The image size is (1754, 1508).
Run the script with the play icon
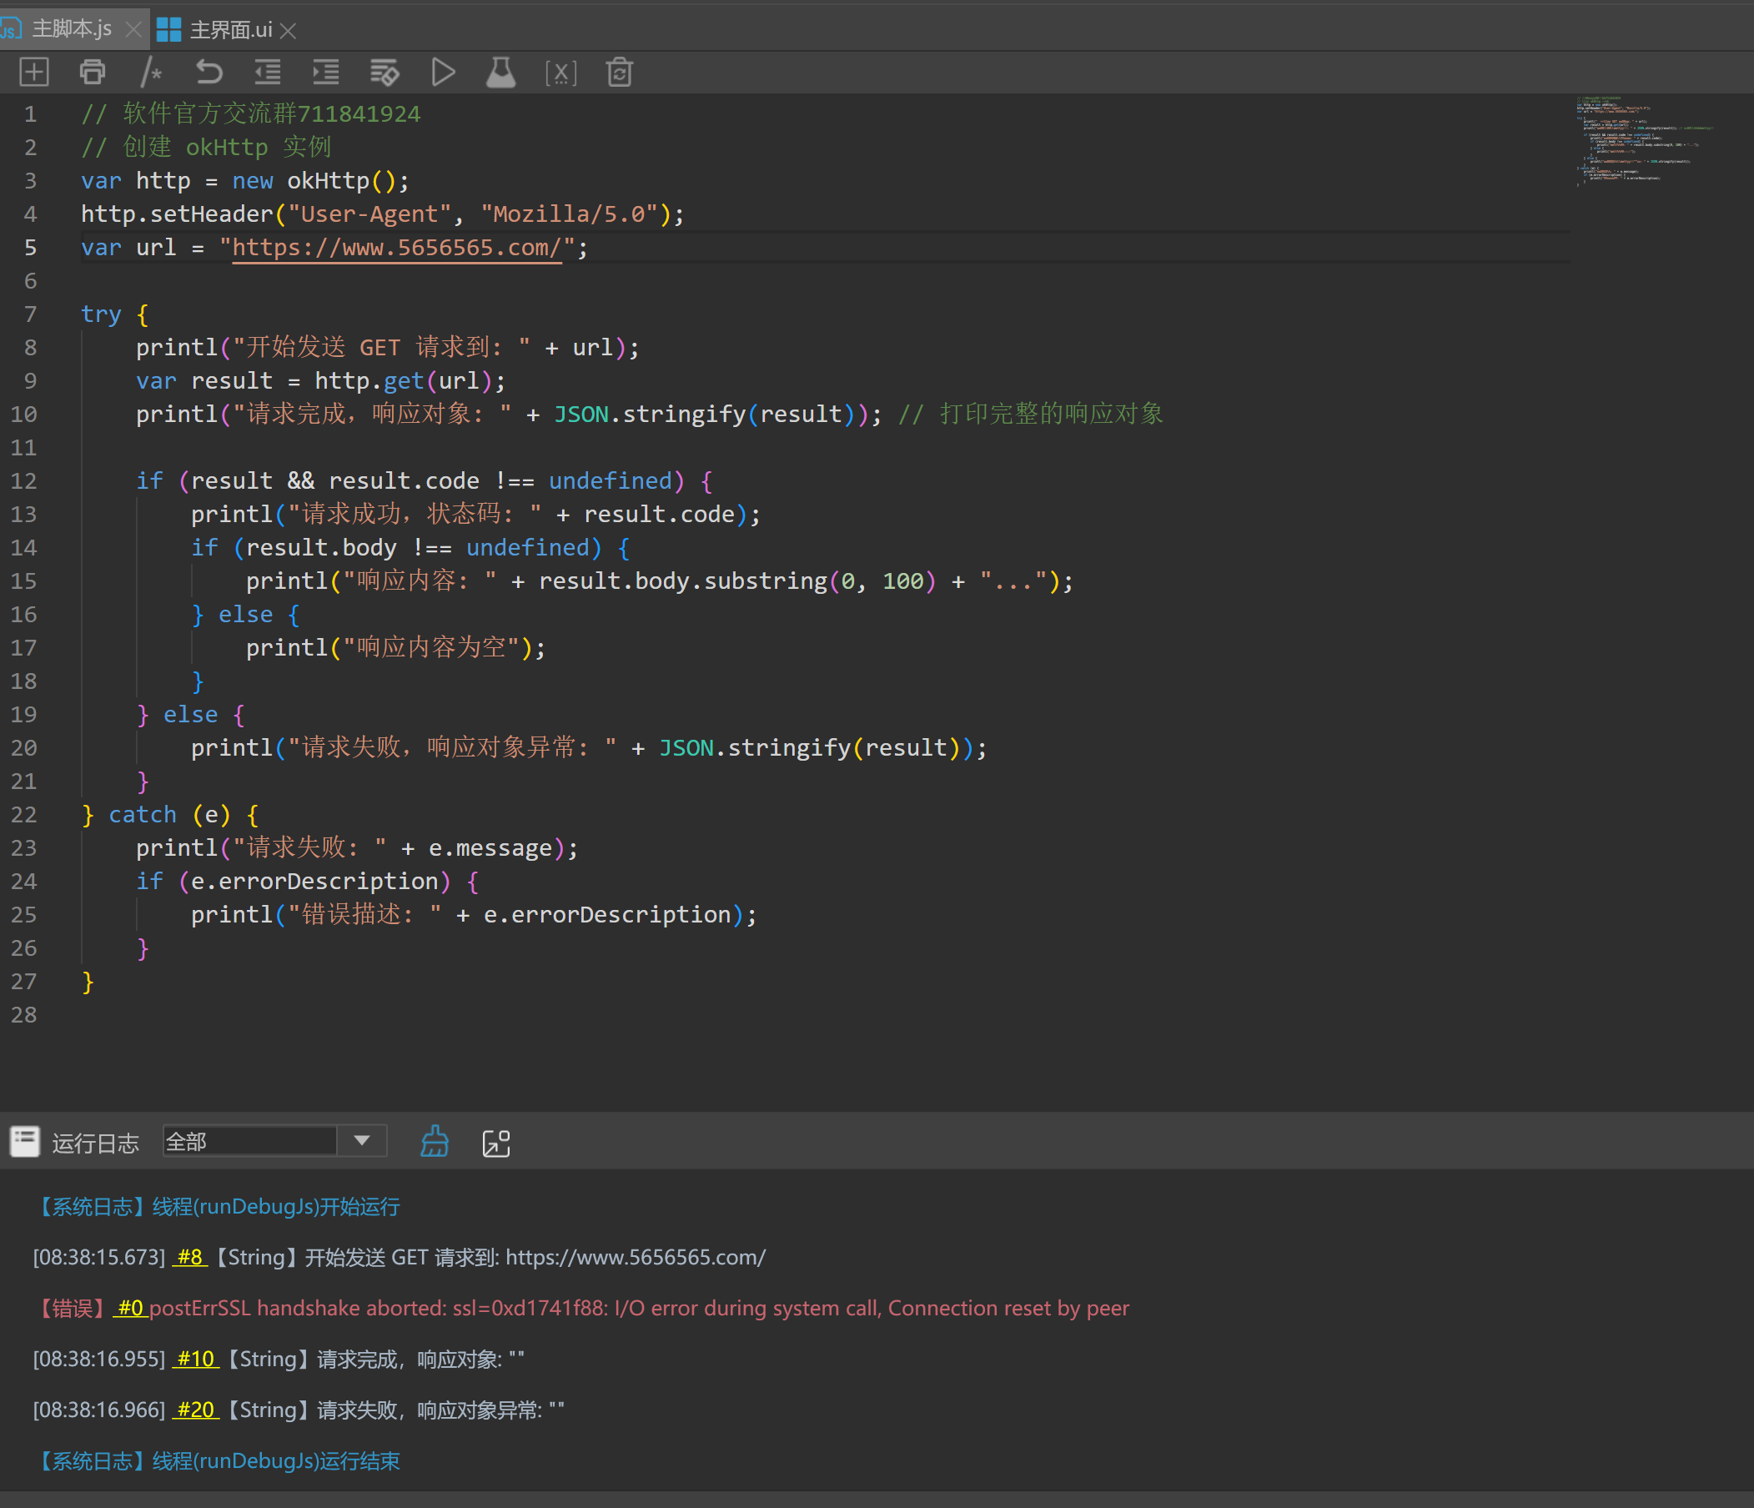pyautogui.click(x=443, y=72)
